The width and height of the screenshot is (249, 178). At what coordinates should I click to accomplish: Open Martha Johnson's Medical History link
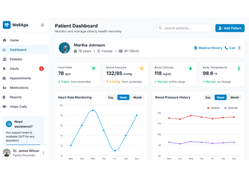tap(208, 48)
